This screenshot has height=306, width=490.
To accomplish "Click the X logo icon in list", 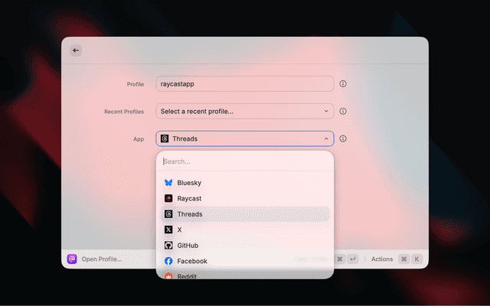I will pyautogui.click(x=168, y=229).
